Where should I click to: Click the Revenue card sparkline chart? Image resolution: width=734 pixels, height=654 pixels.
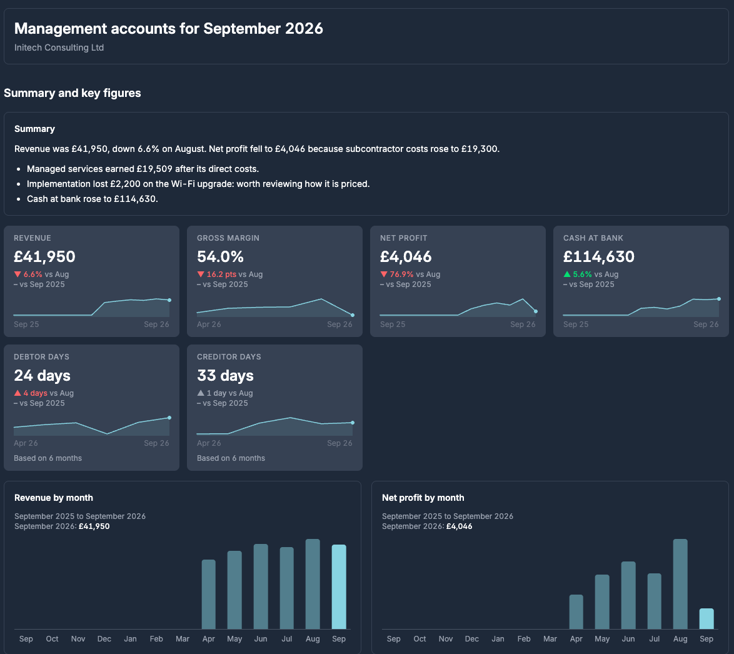[91, 307]
